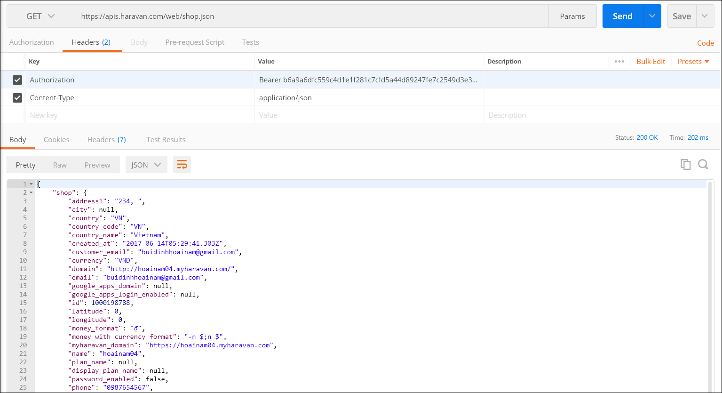Open Bulk Edit for headers
Viewport: 722px width, 393px height.
coord(651,62)
